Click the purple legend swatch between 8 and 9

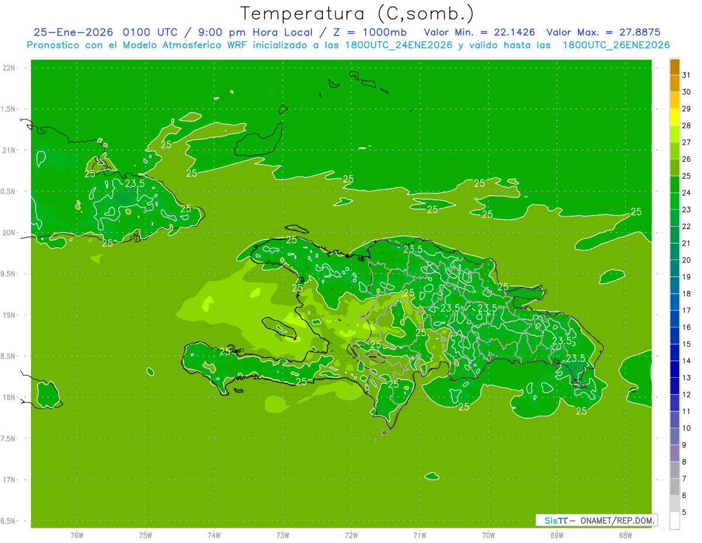[x=675, y=453]
